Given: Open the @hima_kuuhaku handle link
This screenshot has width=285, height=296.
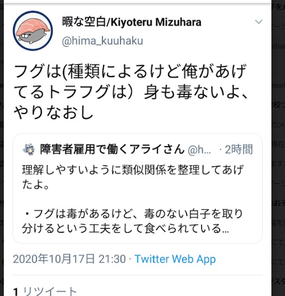Looking at the screenshot, I should (x=102, y=41).
